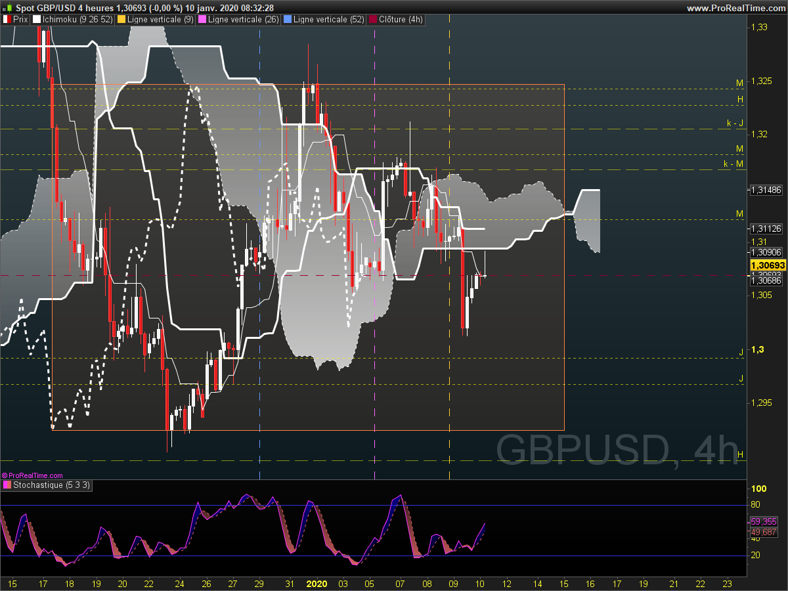This screenshot has width=788, height=591.
Task: Click the date axis label 10
Action: pos(480,583)
